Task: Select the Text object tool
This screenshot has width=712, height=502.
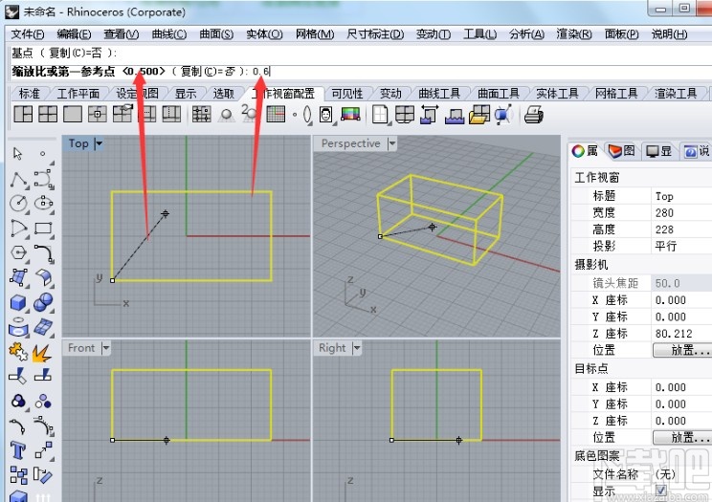Action: (x=18, y=450)
